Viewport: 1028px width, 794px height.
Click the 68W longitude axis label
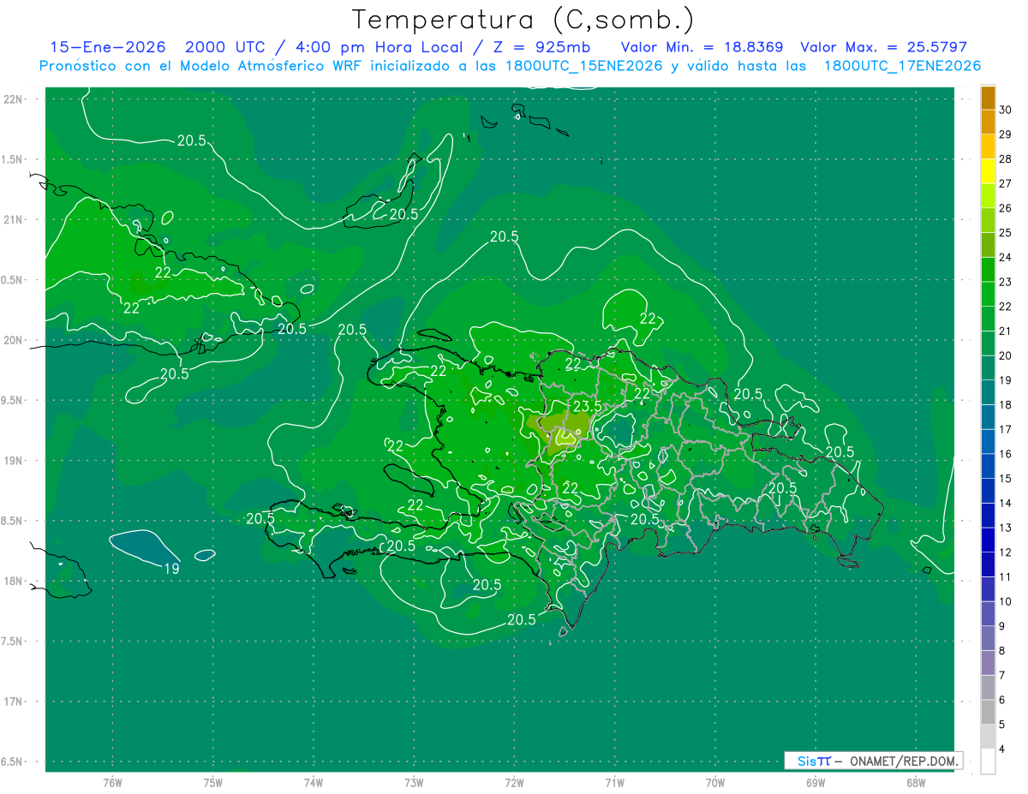tap(915, 782)
